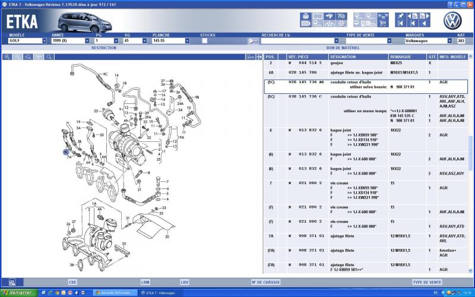Open the keyboard-like icon below printer
475x297 pixels.
(306, 23)
